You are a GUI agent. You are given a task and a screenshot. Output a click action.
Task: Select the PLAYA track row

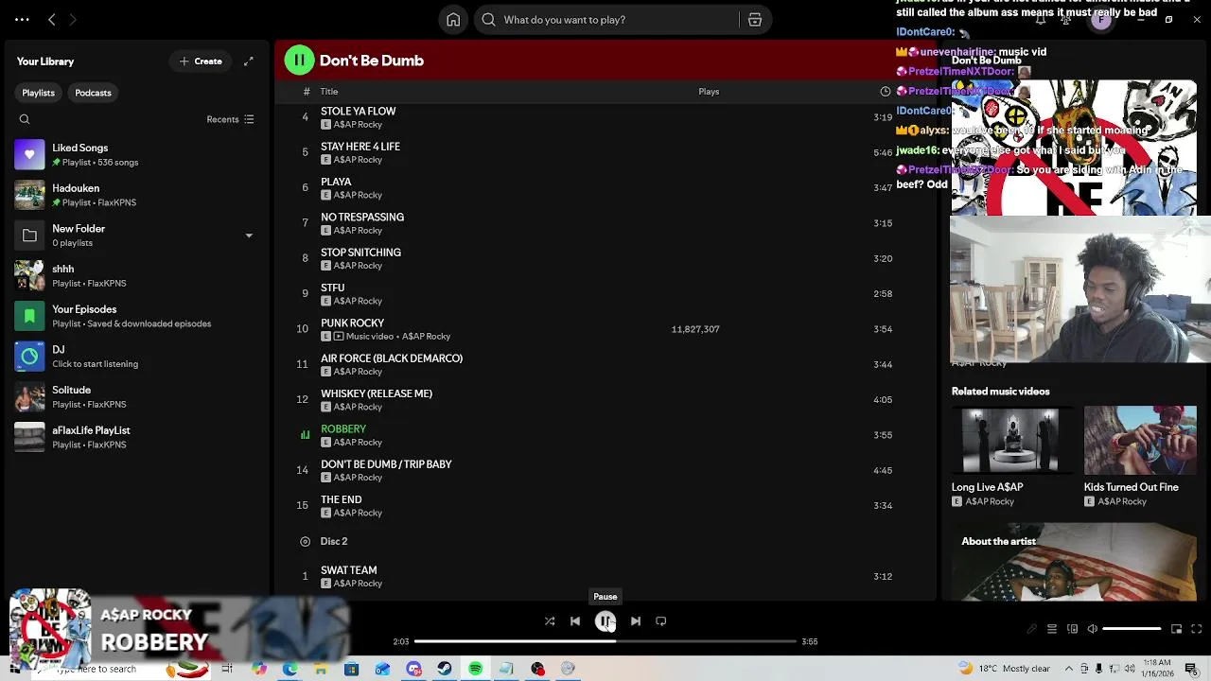(605, 187)
